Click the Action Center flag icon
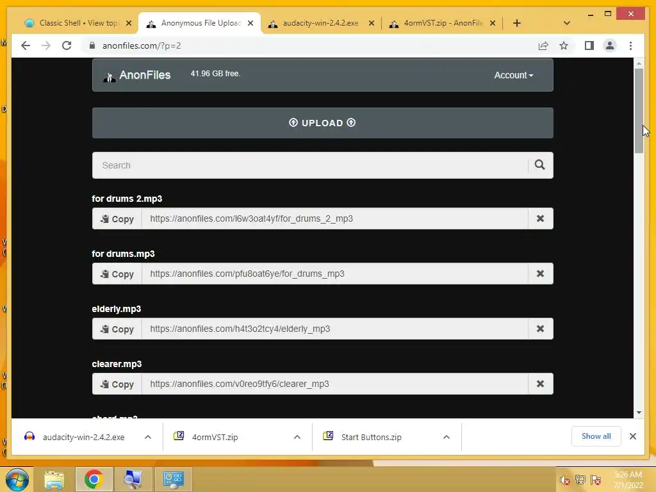 596,480
